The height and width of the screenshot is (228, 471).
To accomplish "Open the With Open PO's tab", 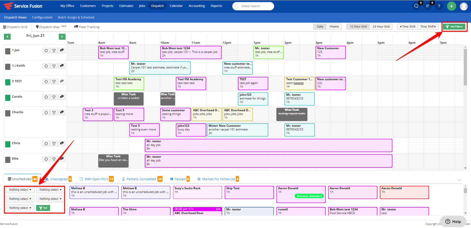I will (96, 179).
